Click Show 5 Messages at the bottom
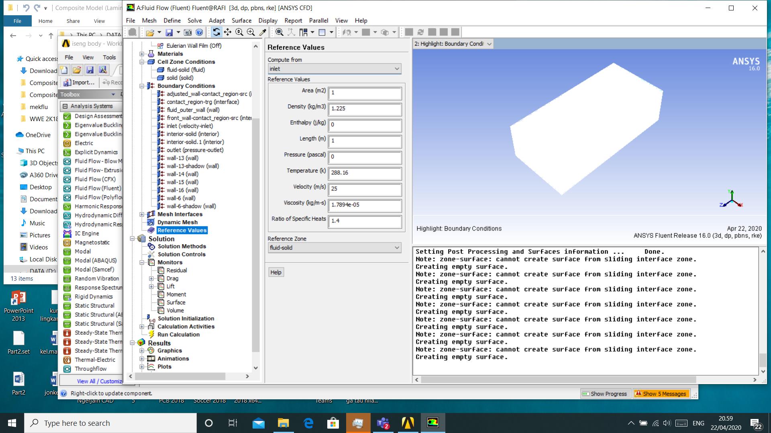Viewport: 771px width, 433px height. [661, 393]
